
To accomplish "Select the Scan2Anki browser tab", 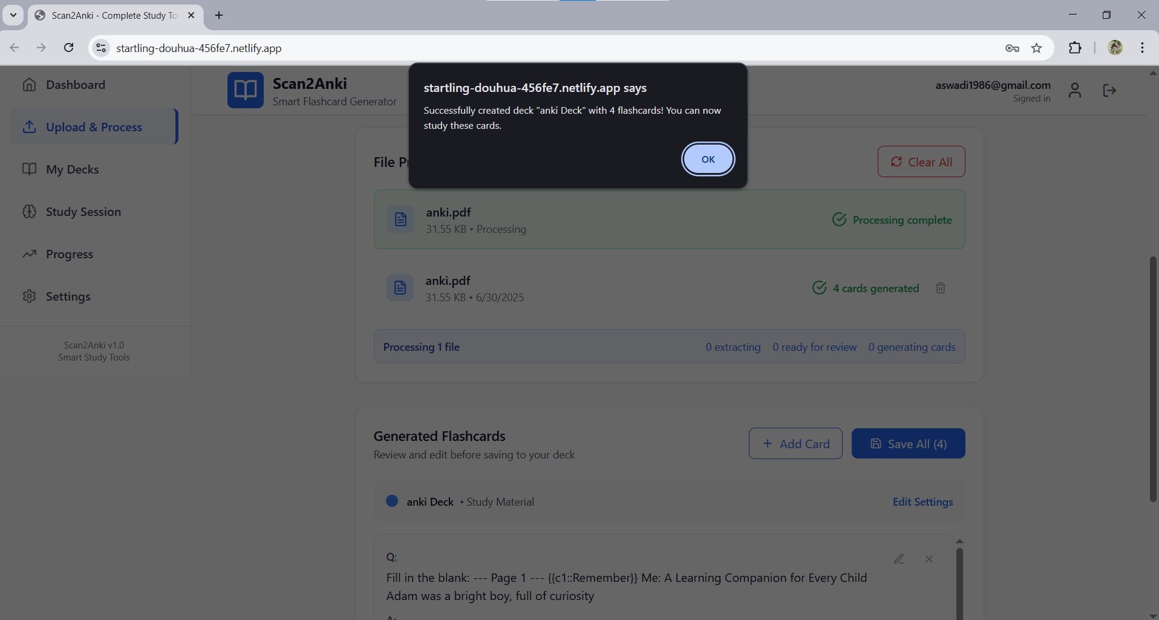I will [115, 16].
